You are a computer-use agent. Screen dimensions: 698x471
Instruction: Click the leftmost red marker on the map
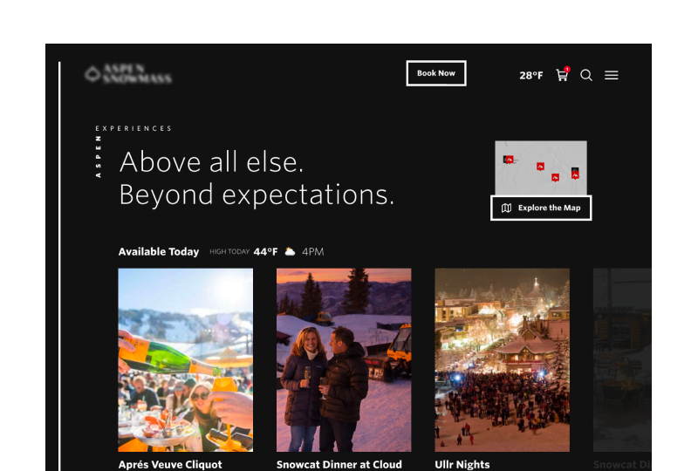click(510, 160)
